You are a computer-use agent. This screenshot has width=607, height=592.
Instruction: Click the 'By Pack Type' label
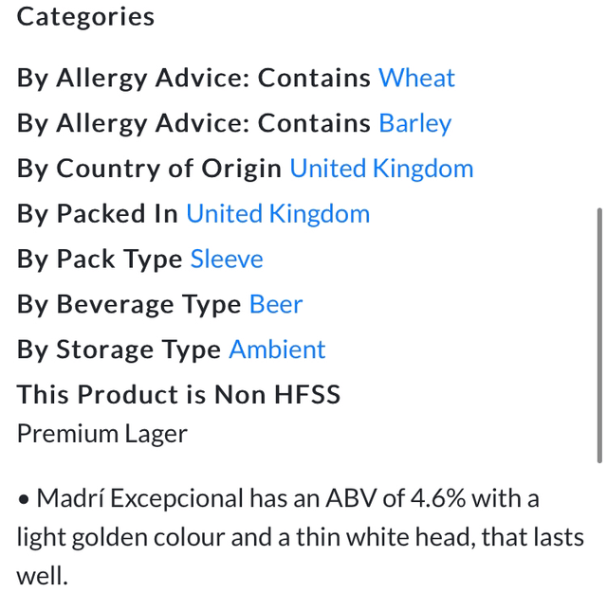pyautogui.click(x=100, y=260)
